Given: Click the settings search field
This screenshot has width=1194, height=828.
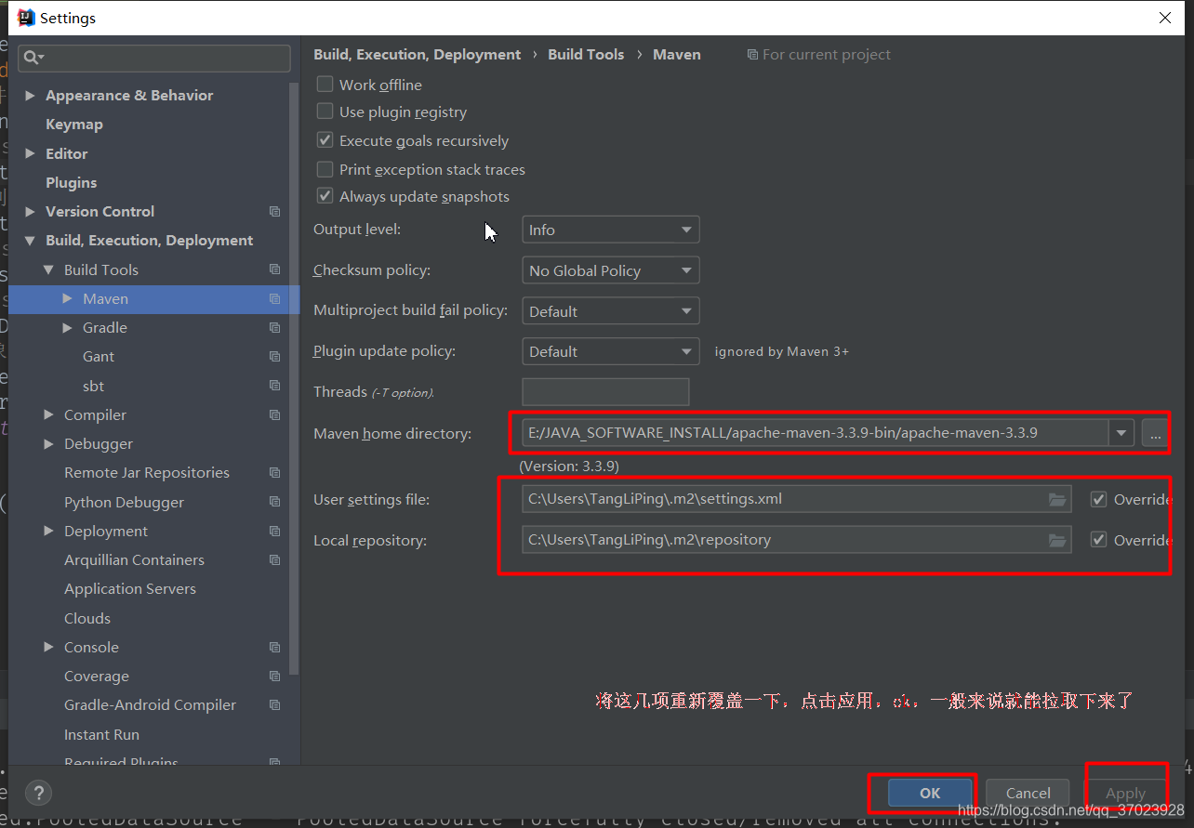Looking at the screenshot, I should coord(154,58).
